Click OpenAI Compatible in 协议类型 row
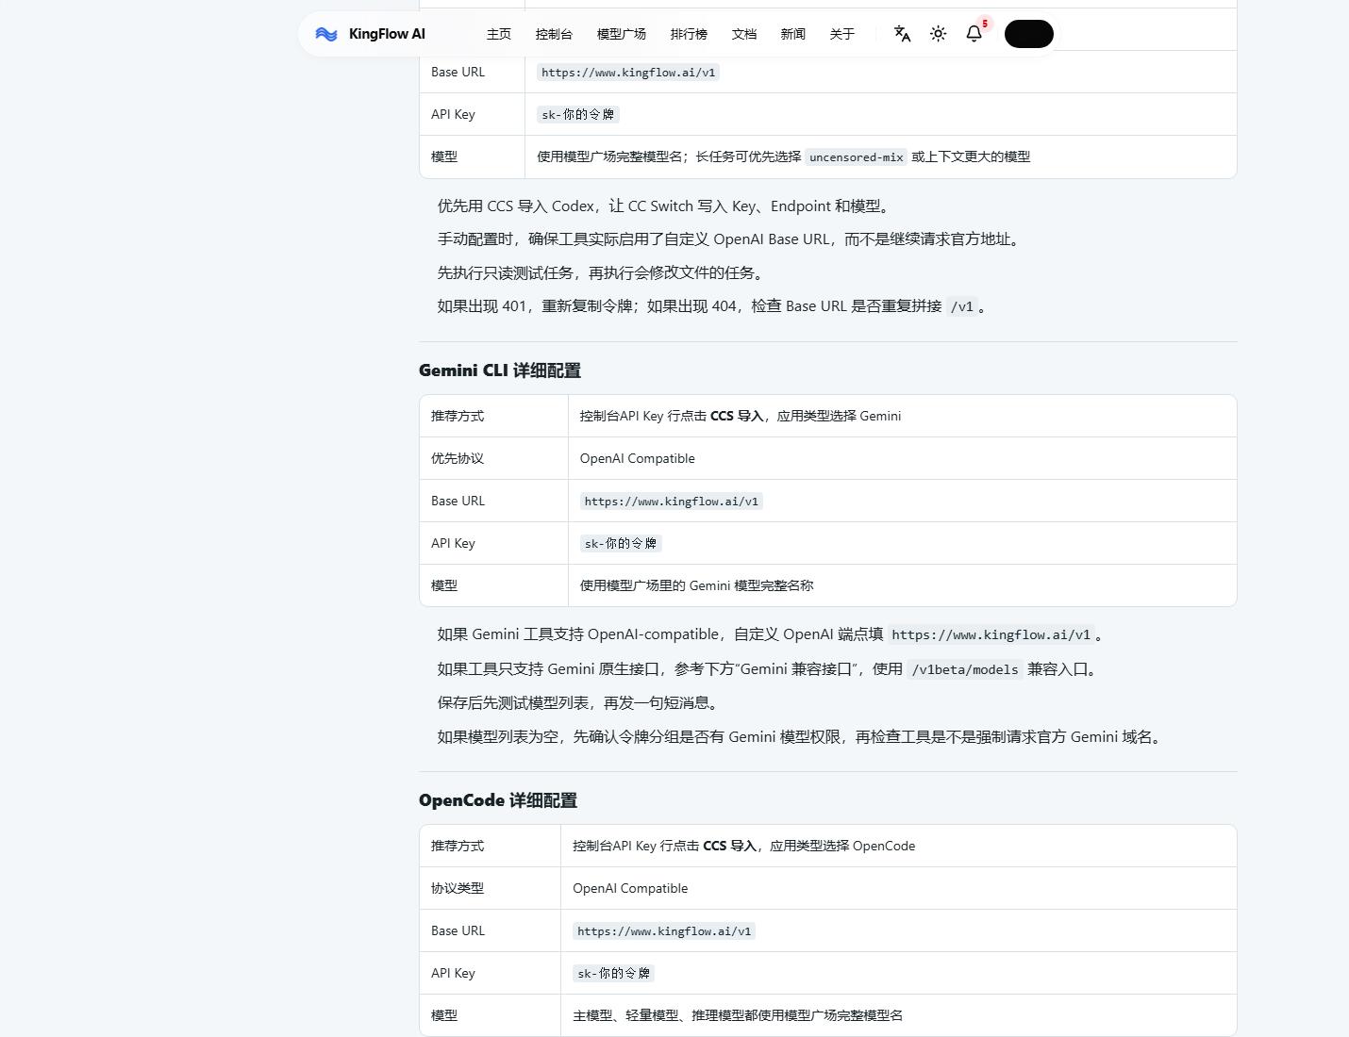The image size is (1349, 1037). point(630,888)
